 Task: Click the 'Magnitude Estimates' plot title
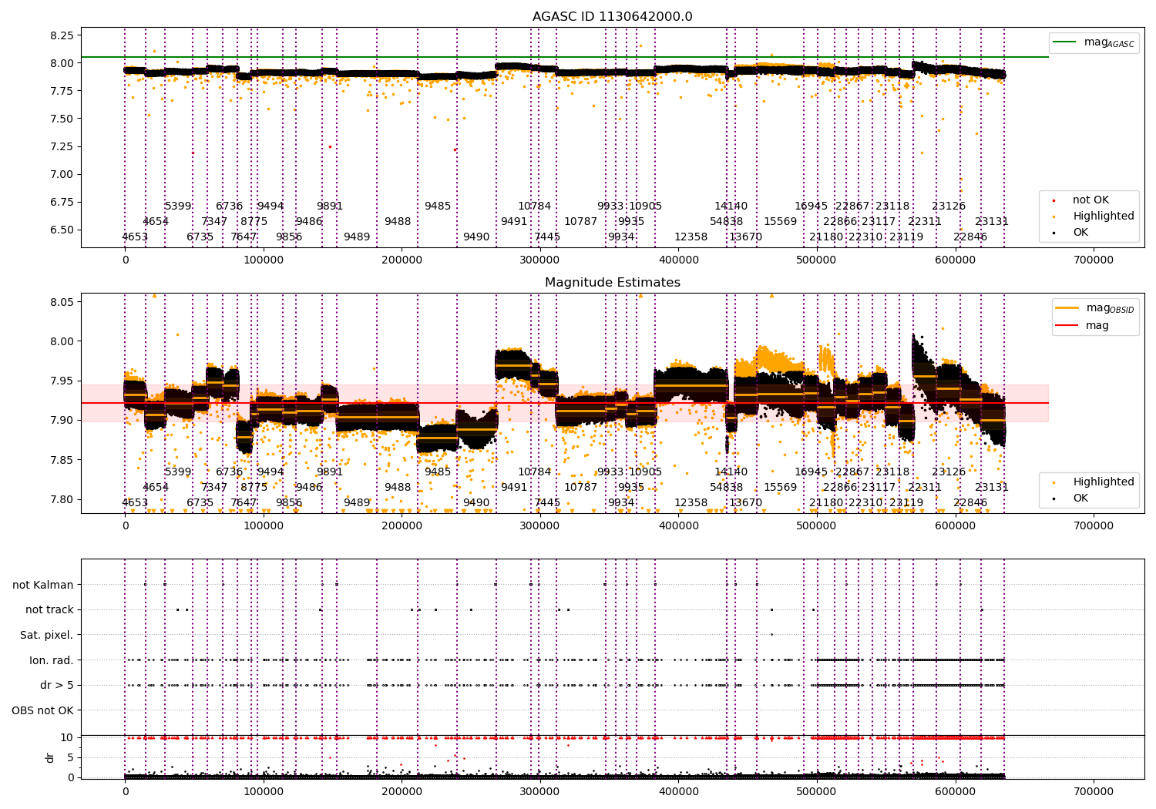[x=612, y=283]
